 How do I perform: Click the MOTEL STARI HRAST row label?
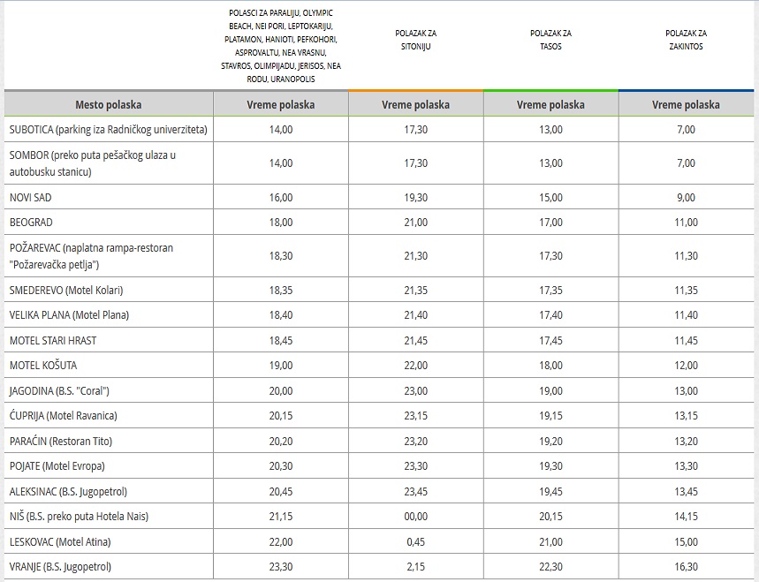coord(53,341)
